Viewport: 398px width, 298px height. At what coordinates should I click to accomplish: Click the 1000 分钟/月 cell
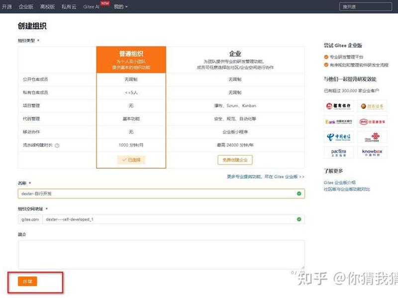click(131, 145)
